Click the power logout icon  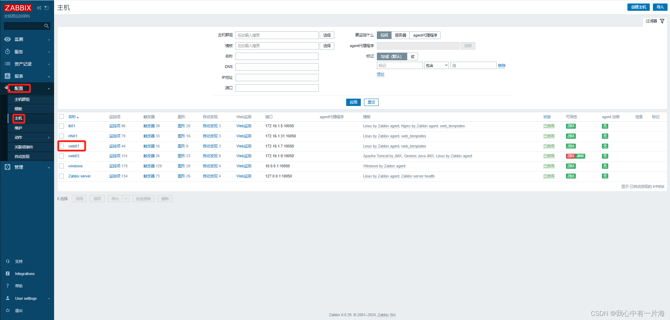tap(8, 310)
